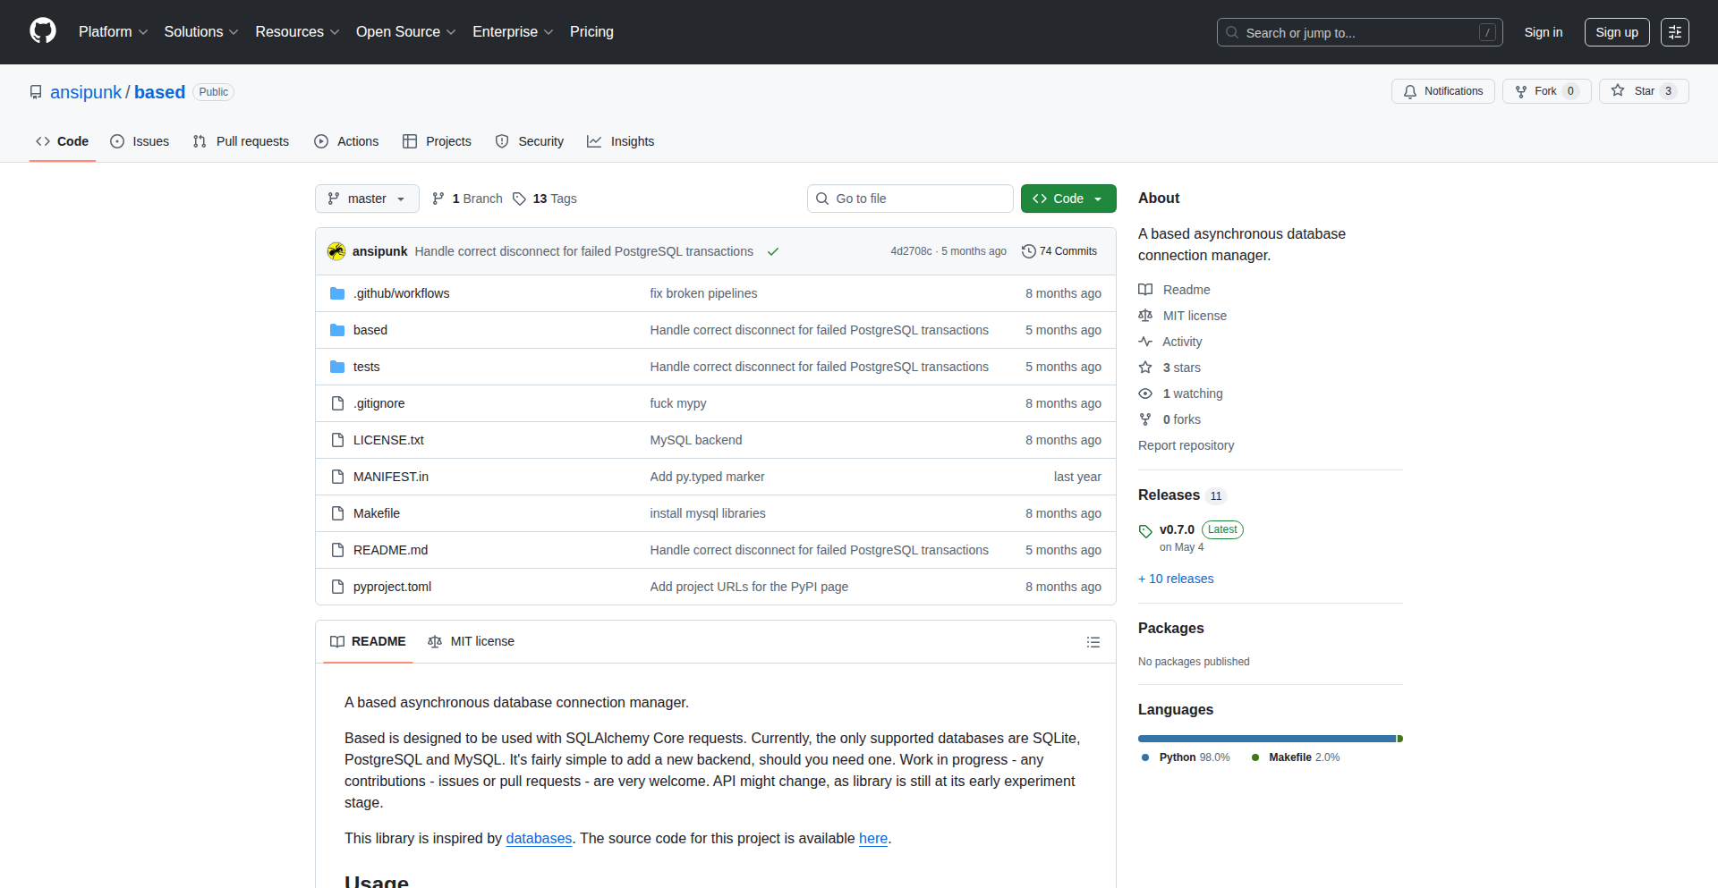This screenshot has height=888, width=1718.
Task: Click the green commit status checkmark
Action: (x=773, y=251)
